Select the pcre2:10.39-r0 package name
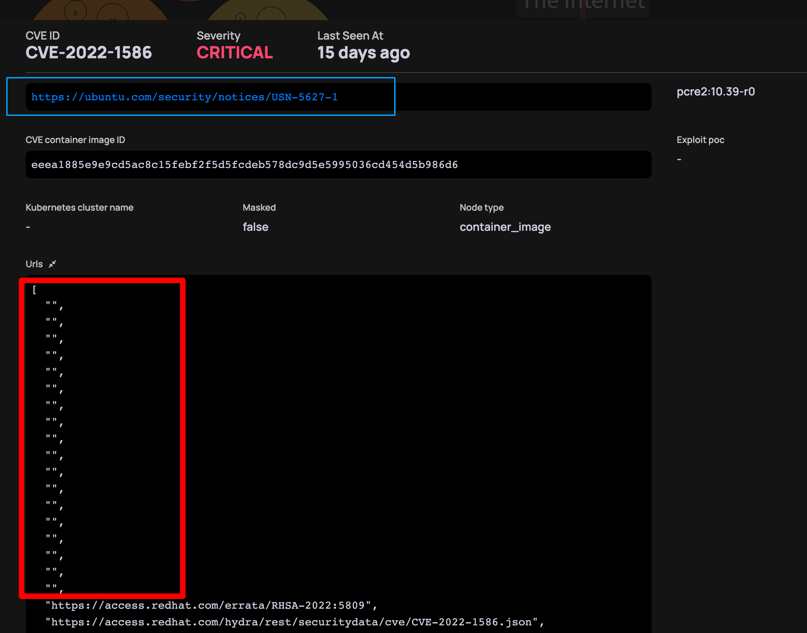This screenshot has height=633, width=807. pyautogui.click(x=716, y=92)
